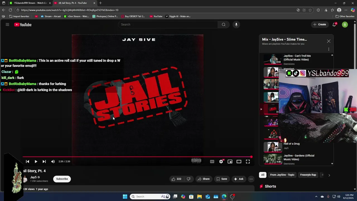Switch the player to miniplayer mode
The image size is (357, 201).
point(230,161)
